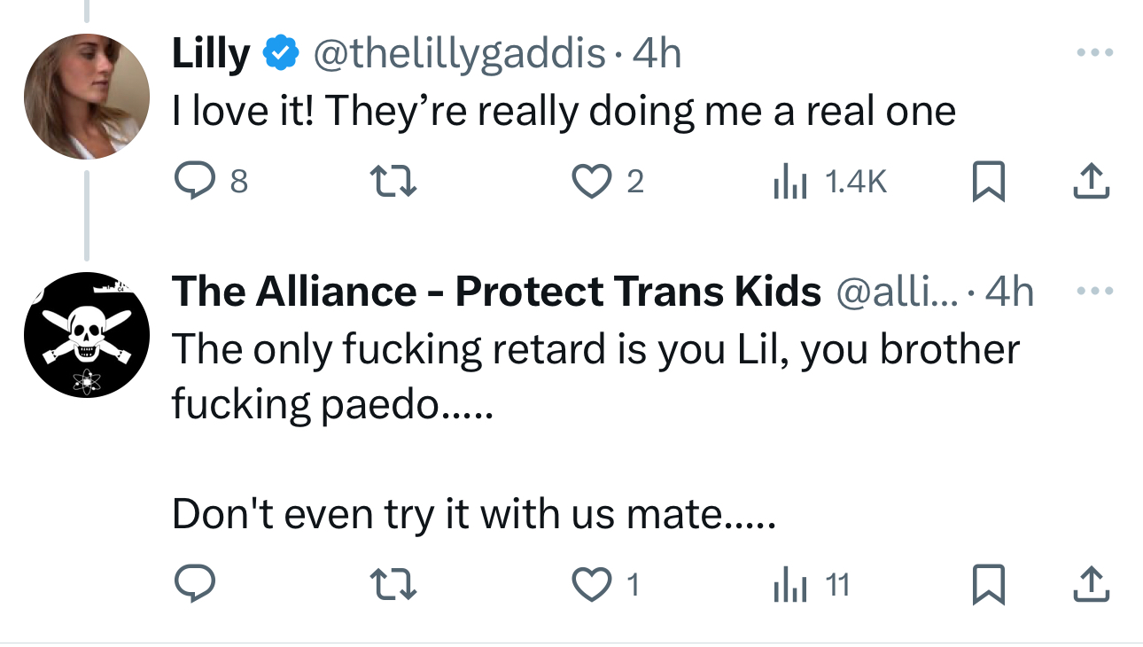Open more options for The Alliance's tweet

click(1093, 291)
